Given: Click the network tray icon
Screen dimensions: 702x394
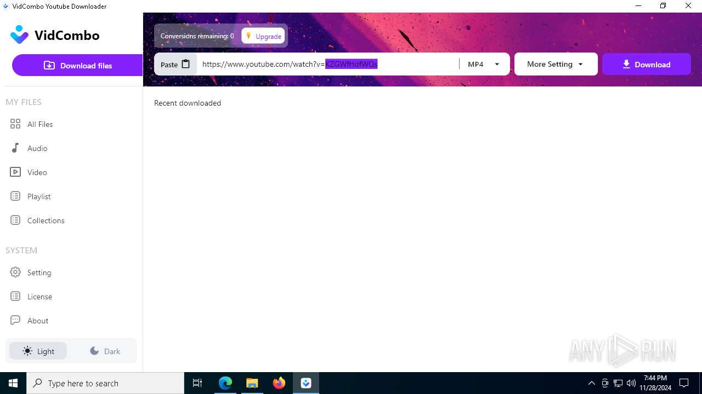Looking at the screenshot, I should pos(618,383).
